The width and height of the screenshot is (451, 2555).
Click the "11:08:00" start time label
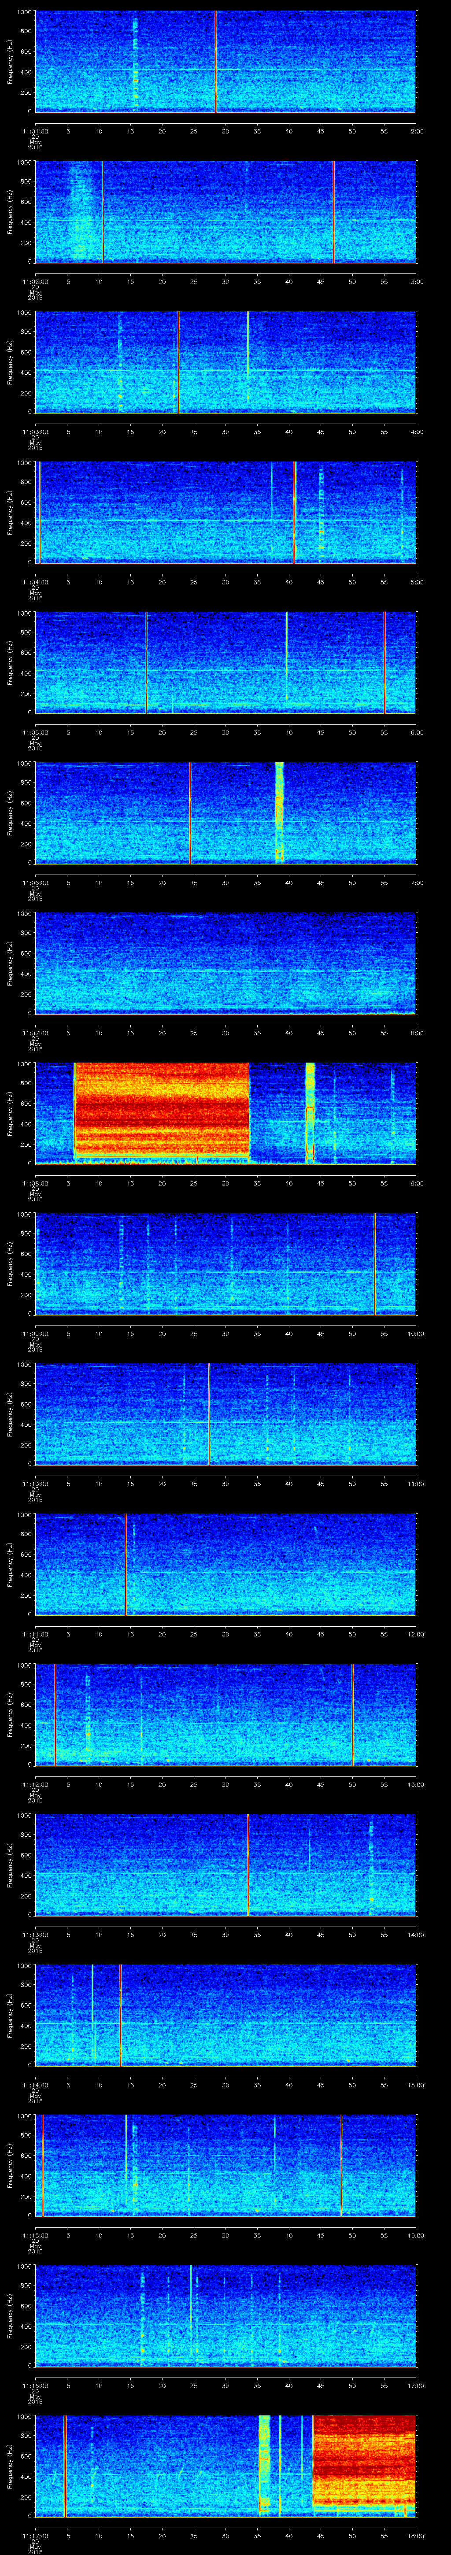tap(36, 1183)
